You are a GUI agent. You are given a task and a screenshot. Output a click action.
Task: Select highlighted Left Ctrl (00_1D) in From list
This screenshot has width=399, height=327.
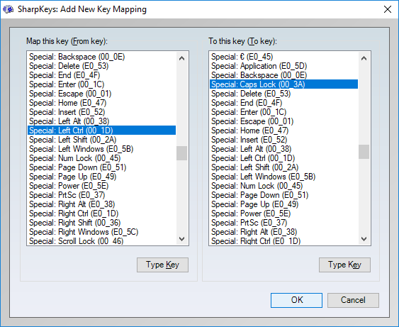tap(101, 131)
